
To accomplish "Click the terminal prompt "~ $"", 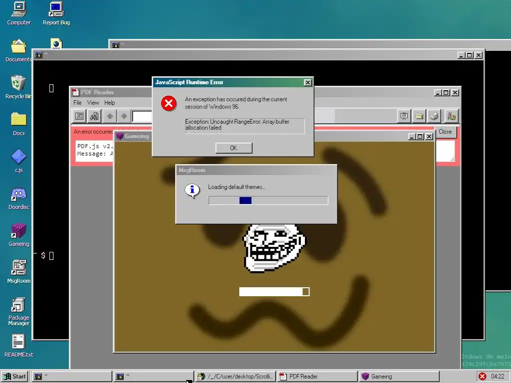I will coord(39,255).
